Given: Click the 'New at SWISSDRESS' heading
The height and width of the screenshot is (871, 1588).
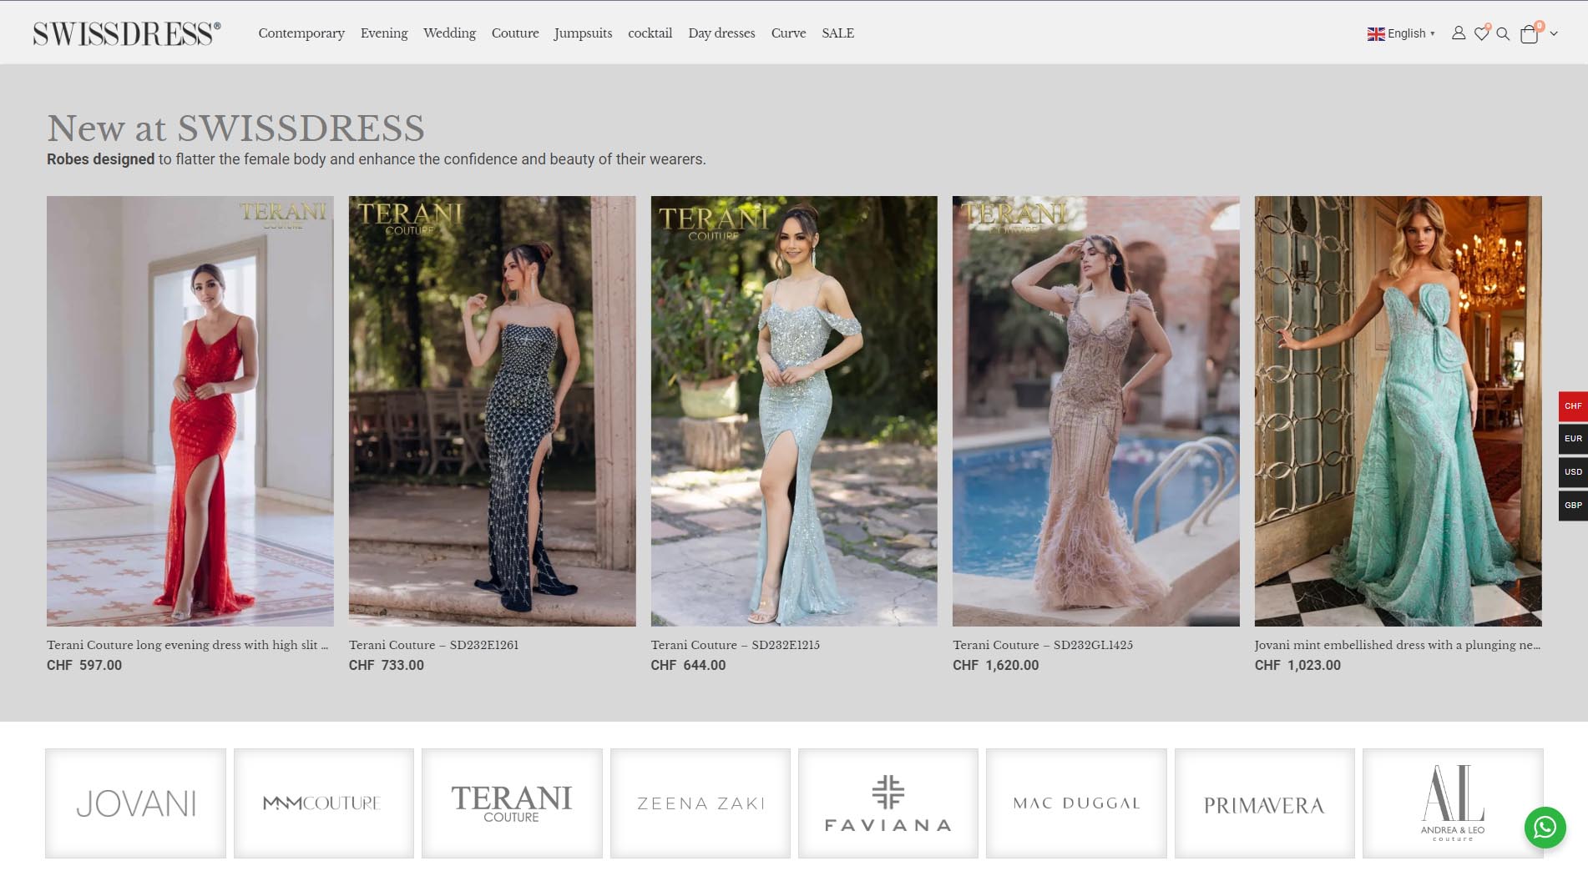Looking at the screenshot, I should [235, 128].
